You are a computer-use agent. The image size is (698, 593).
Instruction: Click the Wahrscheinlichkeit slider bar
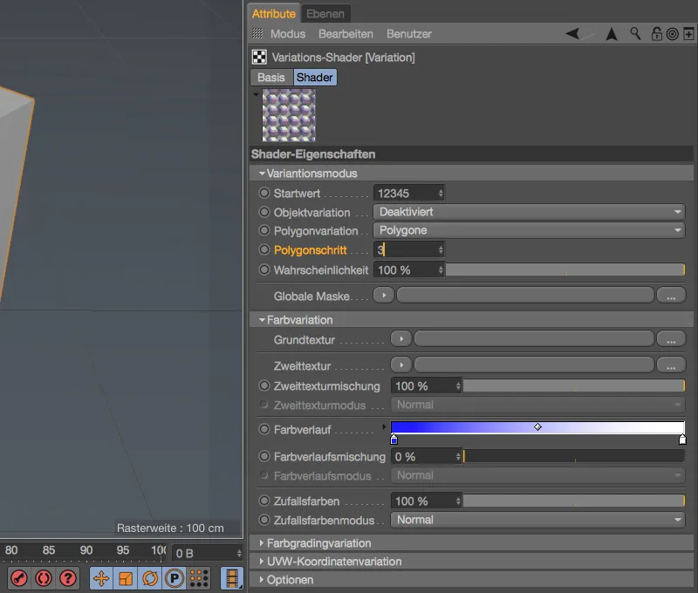565,269
